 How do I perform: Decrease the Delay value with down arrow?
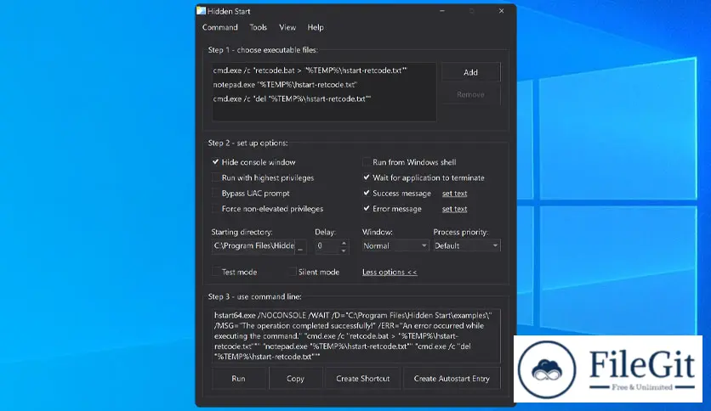(344, 250)
